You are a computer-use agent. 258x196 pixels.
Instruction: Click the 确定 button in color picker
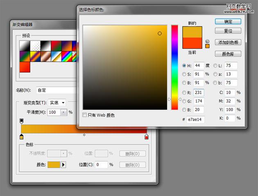(x=228, y=21)
